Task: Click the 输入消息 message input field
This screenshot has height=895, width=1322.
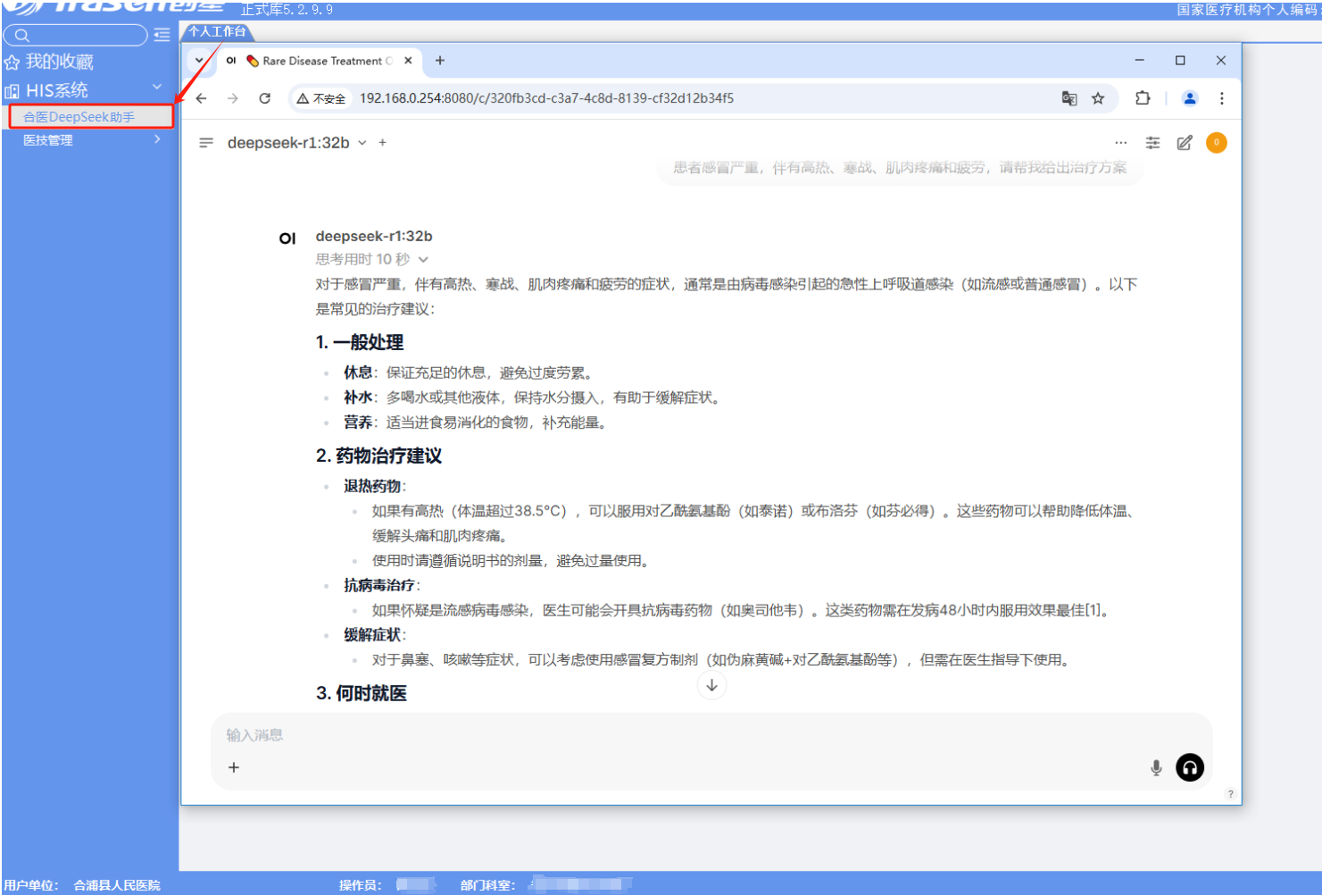Action: click(678, 735)
